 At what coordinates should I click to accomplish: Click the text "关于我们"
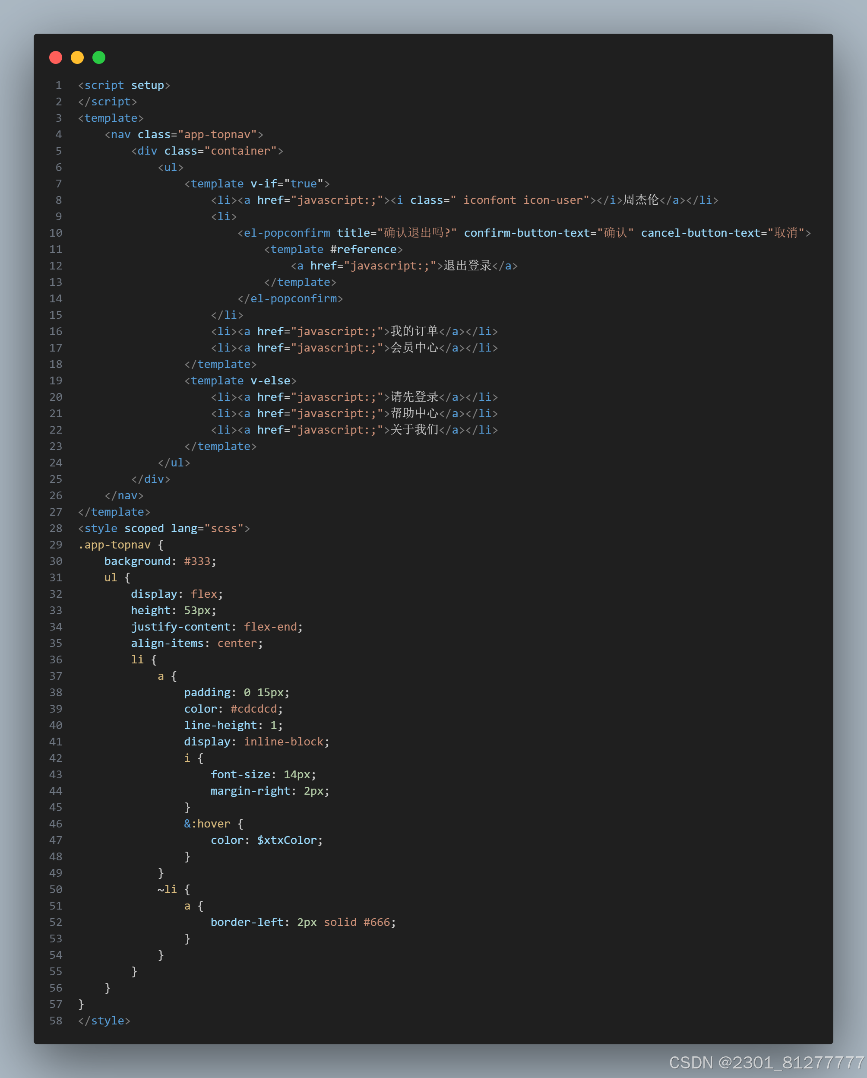click(415, 430)
